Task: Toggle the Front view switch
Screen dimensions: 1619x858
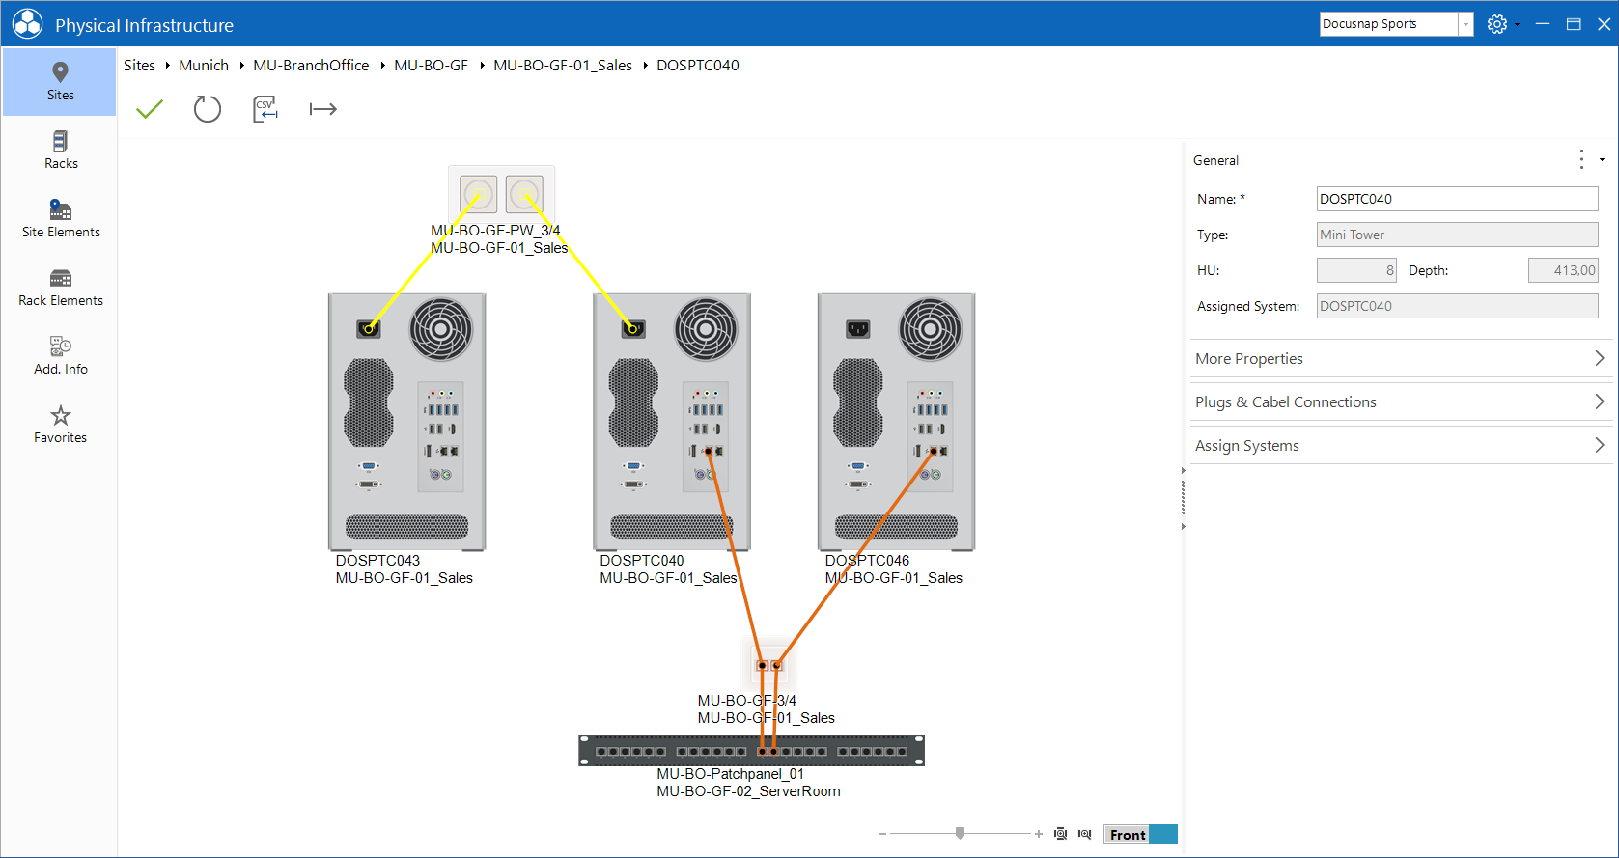Action: coord(1140,834)
